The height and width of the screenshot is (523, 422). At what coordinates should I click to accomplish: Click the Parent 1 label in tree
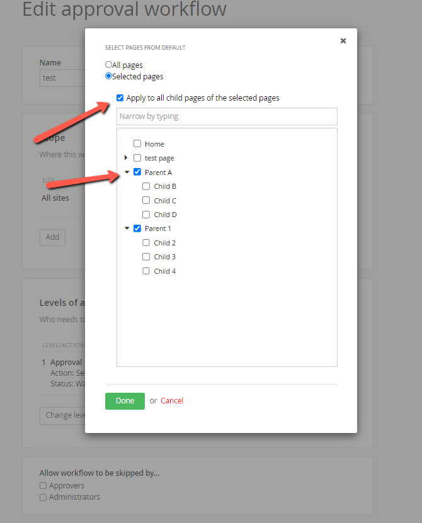pos(157,228)
